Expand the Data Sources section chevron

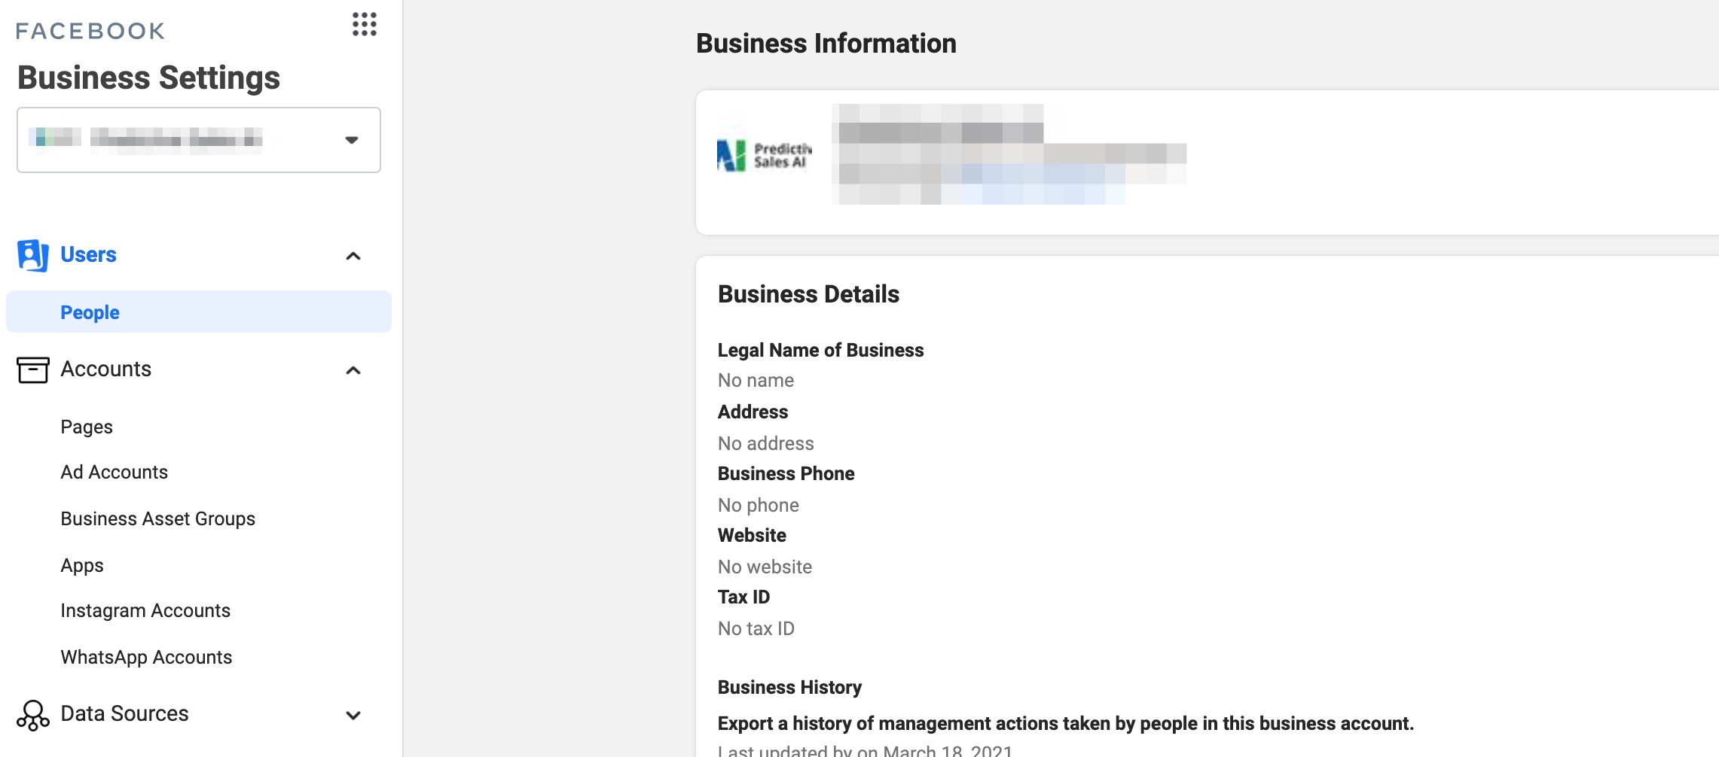pyautogui.click(x=353, y=715)
